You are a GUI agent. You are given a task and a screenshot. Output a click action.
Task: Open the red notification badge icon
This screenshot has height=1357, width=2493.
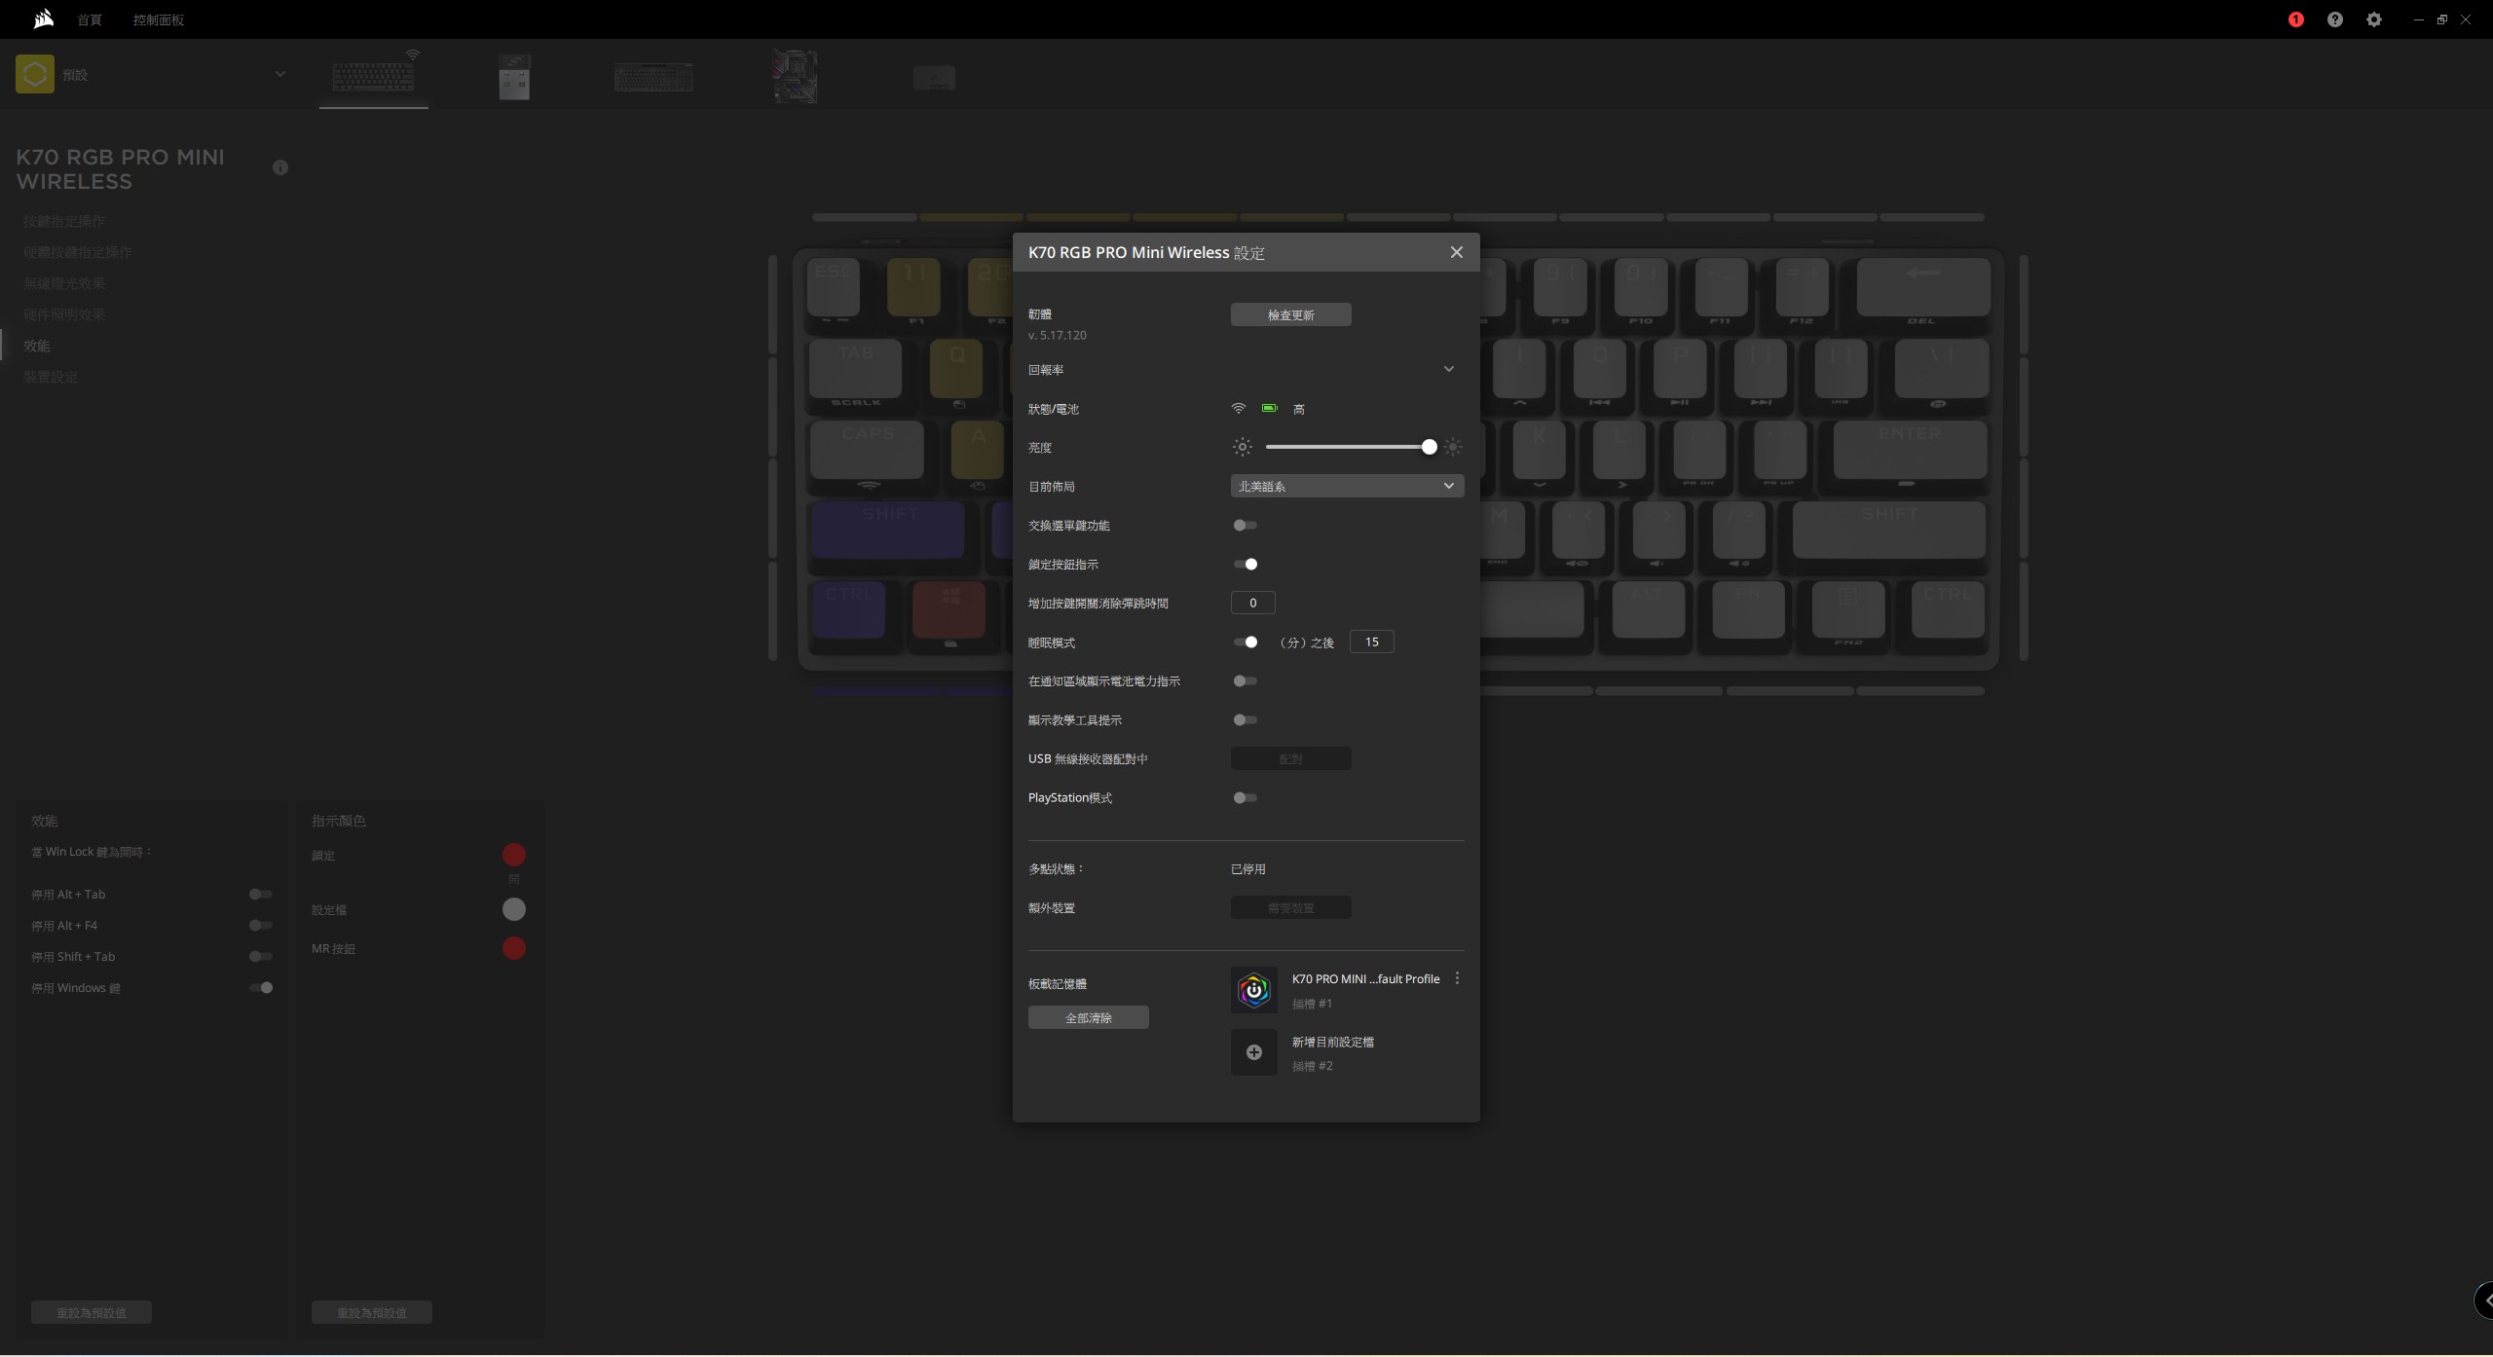(x=2295, y=19)
